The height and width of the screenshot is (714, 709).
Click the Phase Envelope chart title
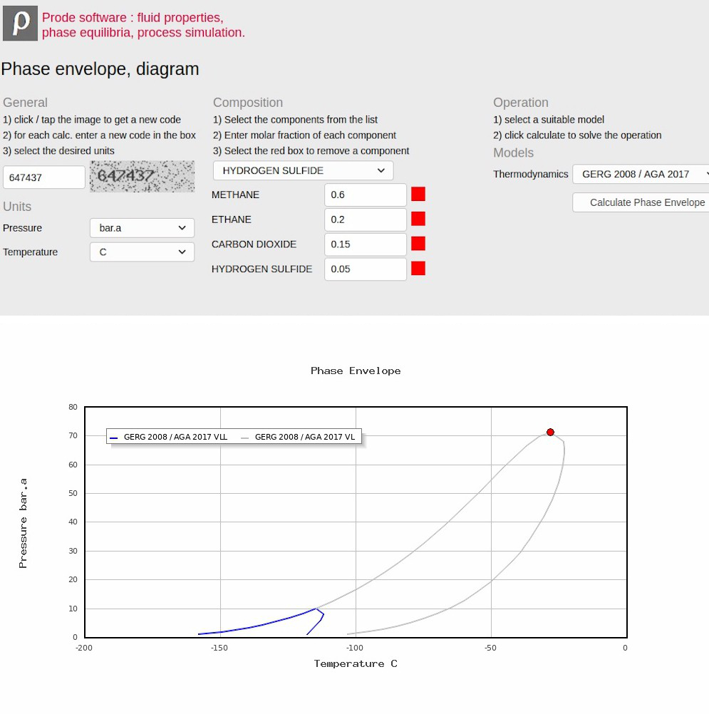[356, 371]
